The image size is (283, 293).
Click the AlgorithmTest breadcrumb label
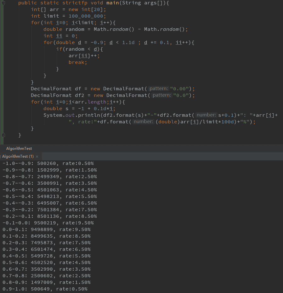point(19,149)
